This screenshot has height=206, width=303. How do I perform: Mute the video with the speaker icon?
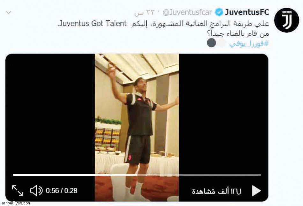coord(36,191)
